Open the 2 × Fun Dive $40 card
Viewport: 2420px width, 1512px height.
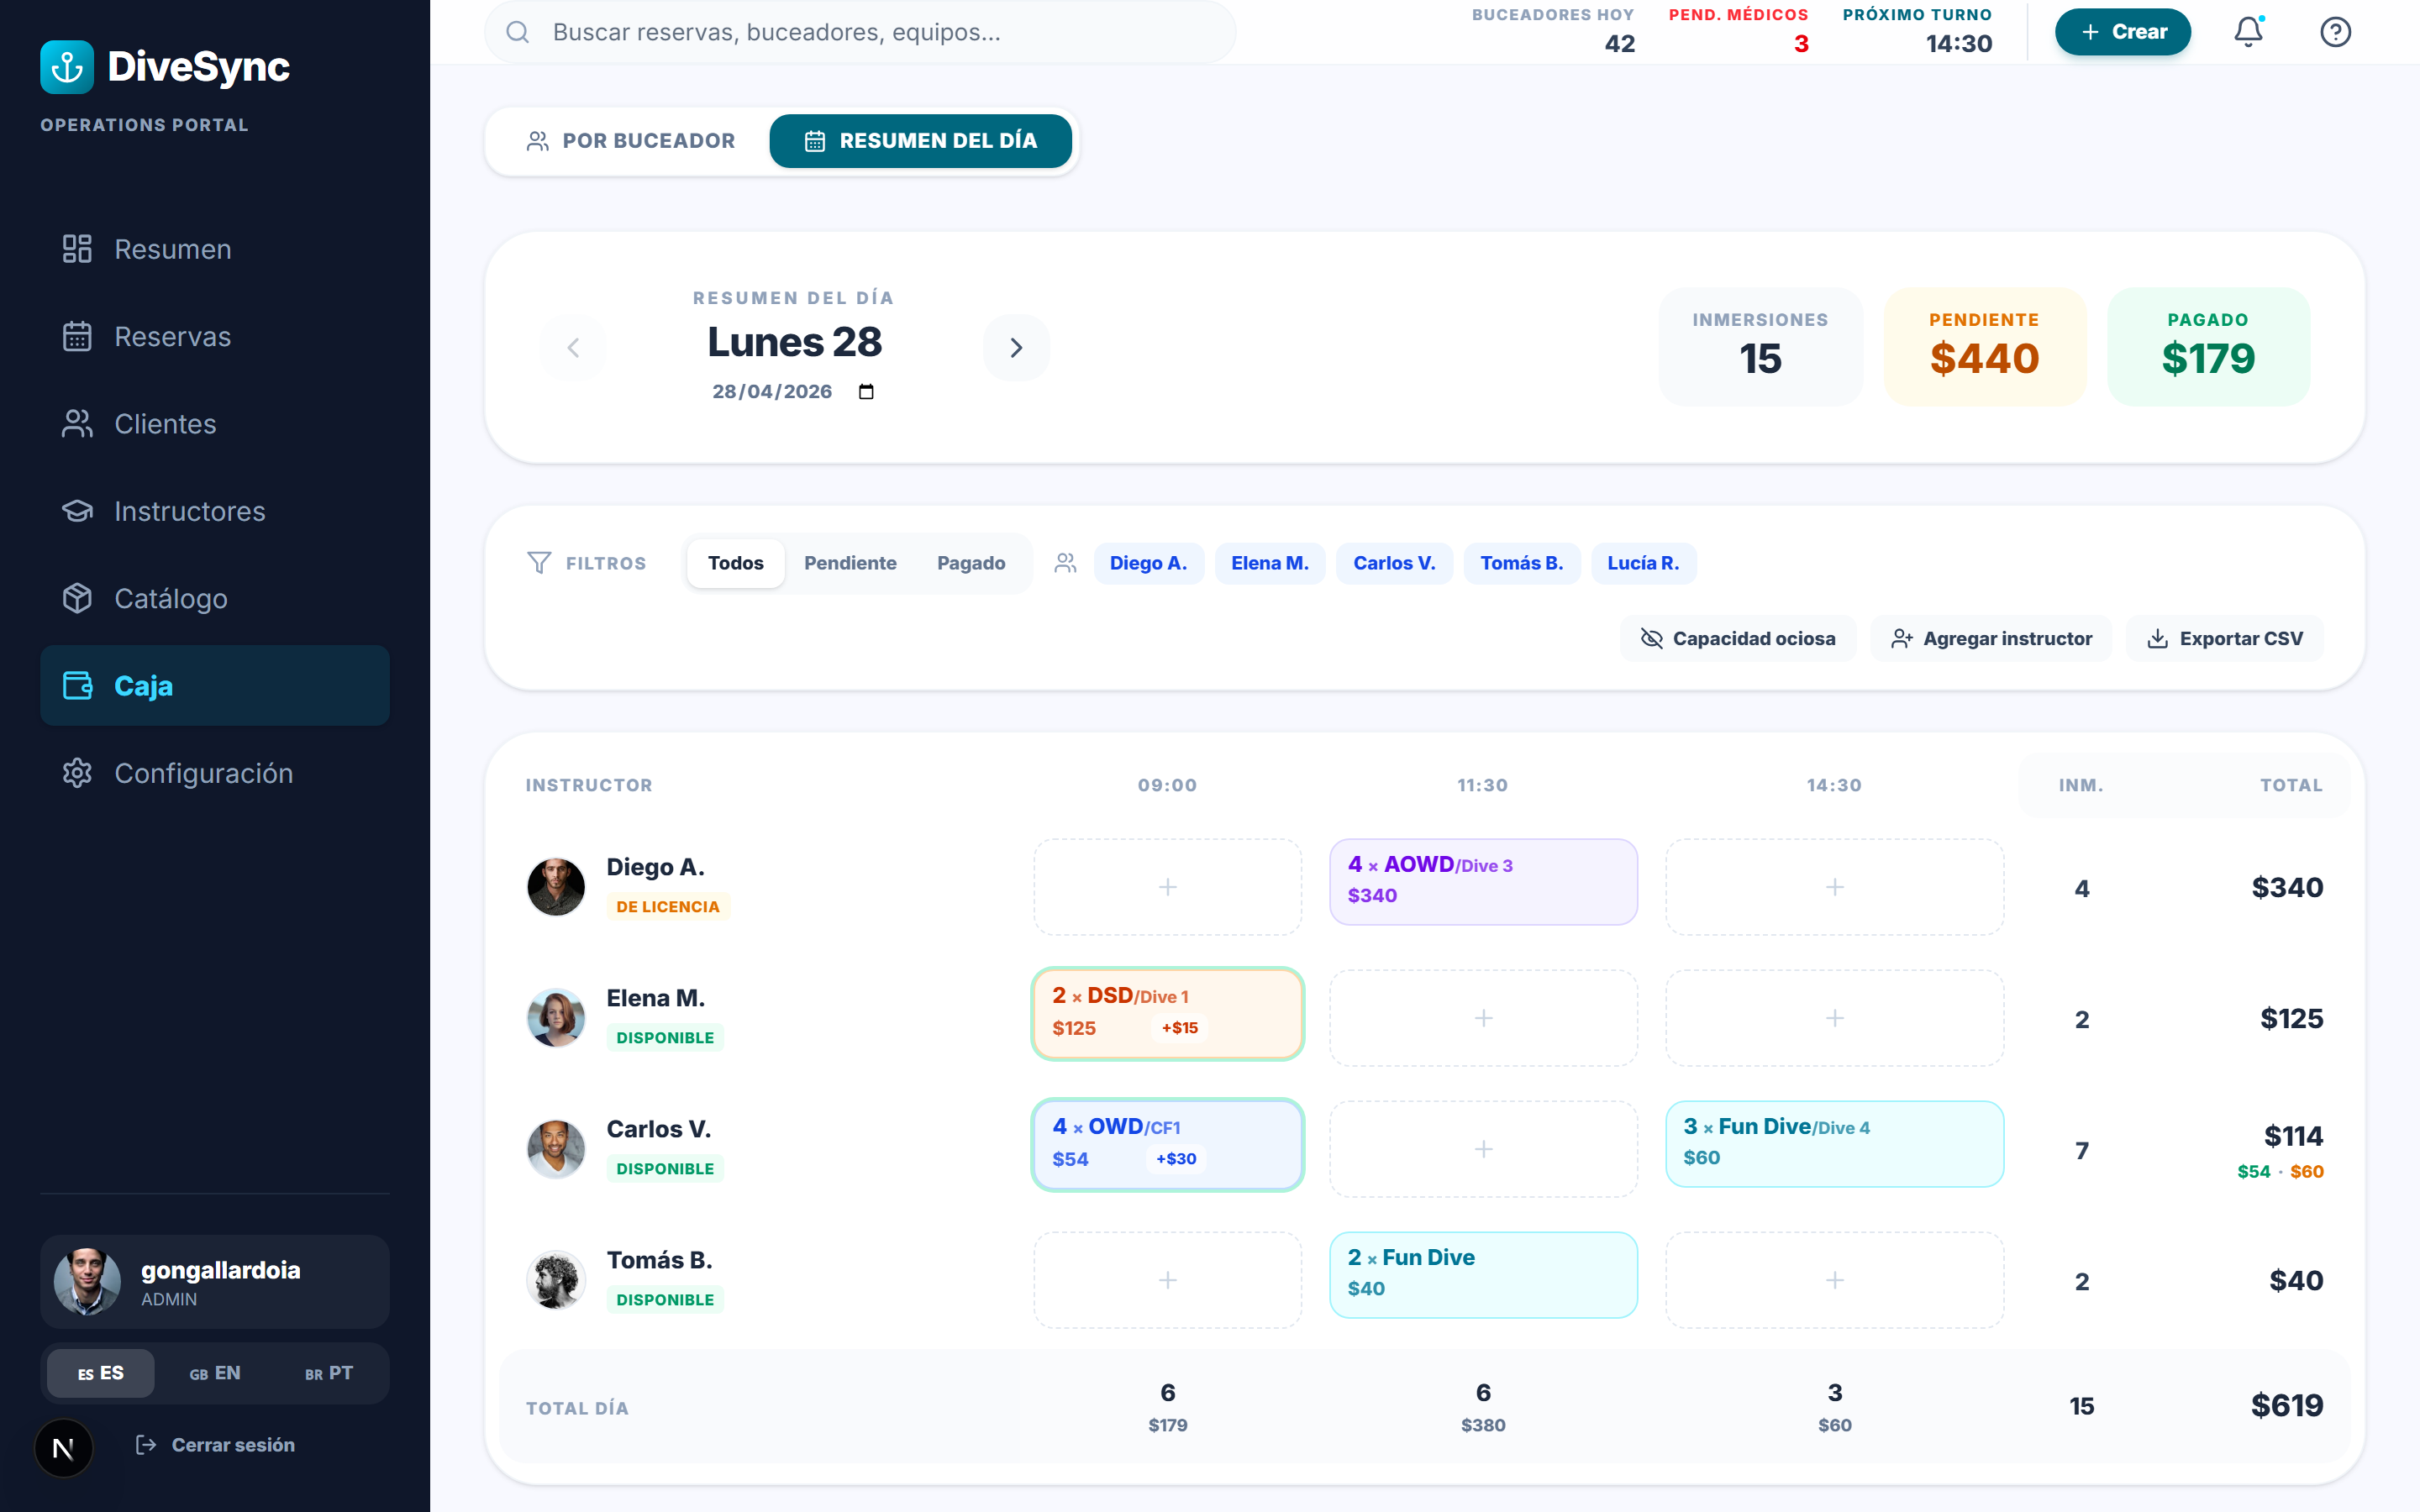click(1483, 1275)
